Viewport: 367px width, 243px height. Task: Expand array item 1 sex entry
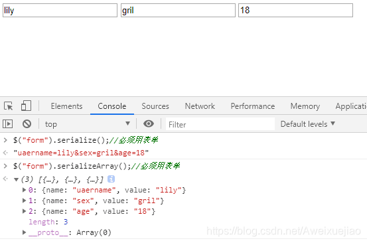(24, 201)
